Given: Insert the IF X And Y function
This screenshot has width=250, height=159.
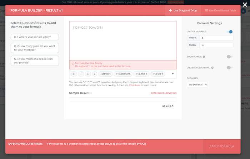Looking at the screenshot, I should 141,74.
